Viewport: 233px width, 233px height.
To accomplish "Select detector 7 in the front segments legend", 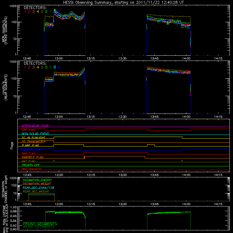I will (x=50, y=12).
